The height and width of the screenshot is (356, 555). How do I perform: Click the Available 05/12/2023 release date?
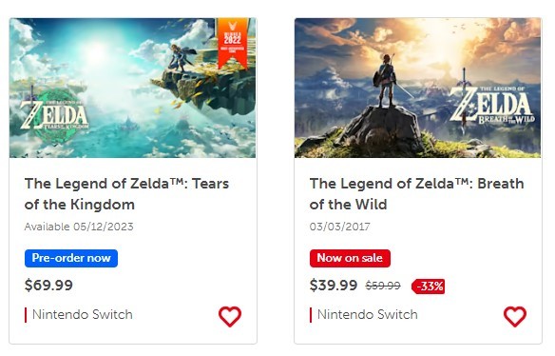[x=79, y=227]
